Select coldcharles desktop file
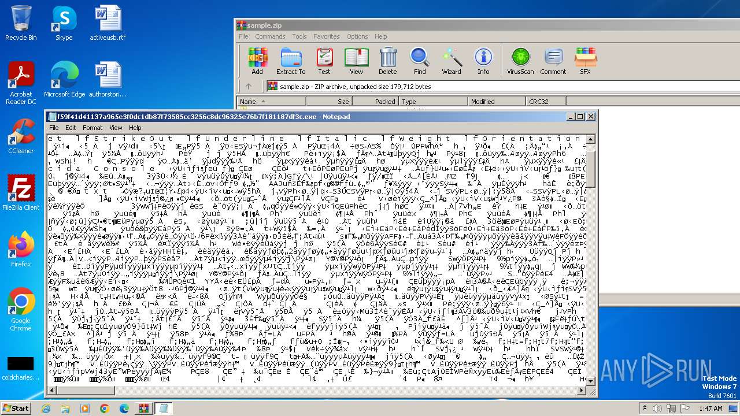The width and height of the screenshot is (740, 416). [x=21, y=369]
